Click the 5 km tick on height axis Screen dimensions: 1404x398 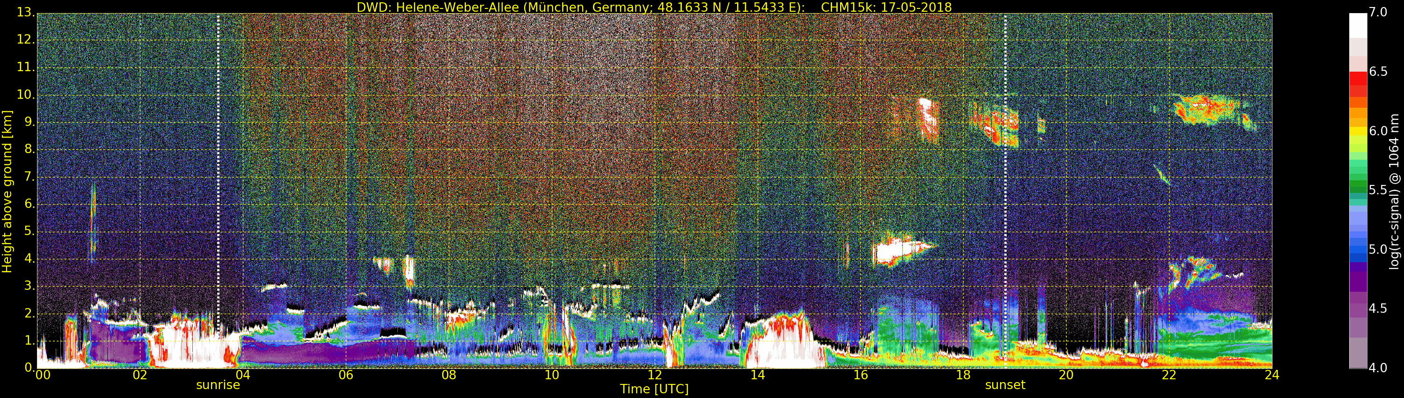click(29, 232)
